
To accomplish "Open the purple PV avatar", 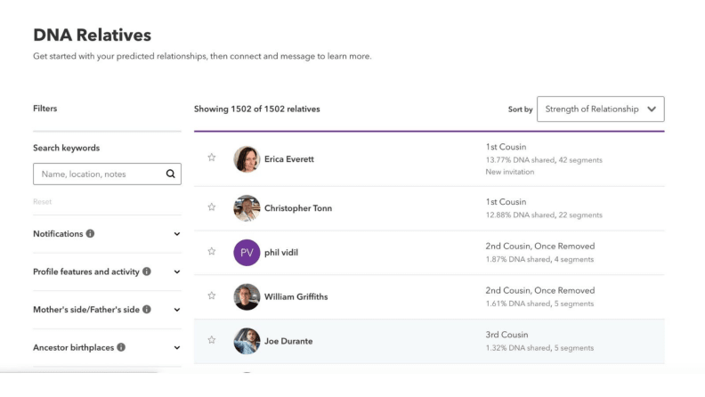I will pos(247,253).
